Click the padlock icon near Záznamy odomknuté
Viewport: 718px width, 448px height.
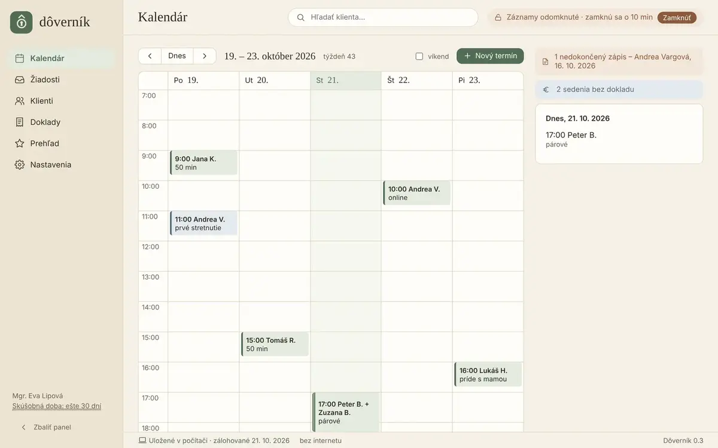pos(498,17)
